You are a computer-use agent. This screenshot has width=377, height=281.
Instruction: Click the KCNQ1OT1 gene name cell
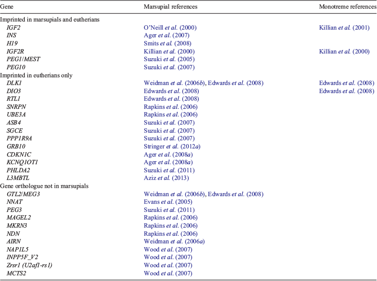point(22,162)
